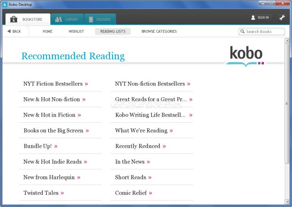Screen dimensions: 292x207
Task: Select the Reading Lists menu item
Action: (113, 31)
